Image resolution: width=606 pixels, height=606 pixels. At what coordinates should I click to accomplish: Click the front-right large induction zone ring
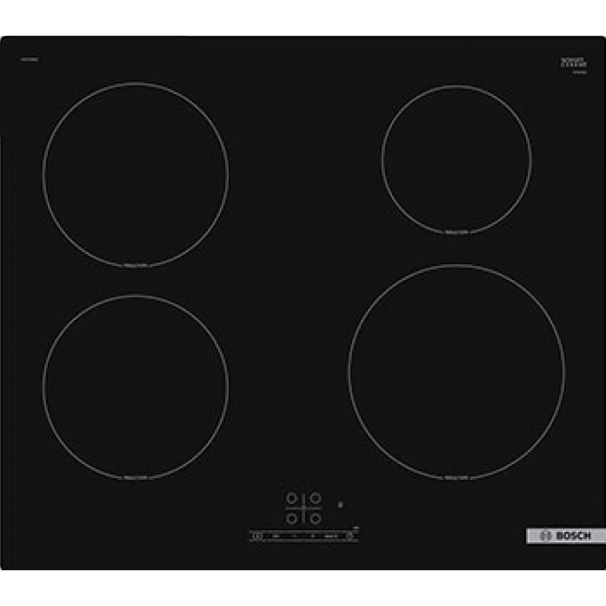(x=456, y=373)
